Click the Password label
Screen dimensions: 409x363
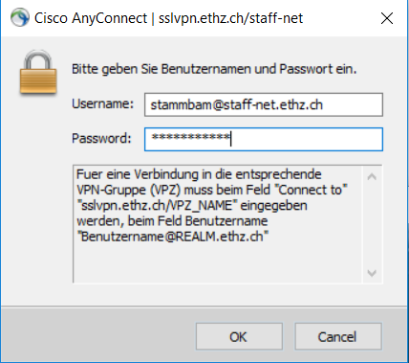coord(101,138)
